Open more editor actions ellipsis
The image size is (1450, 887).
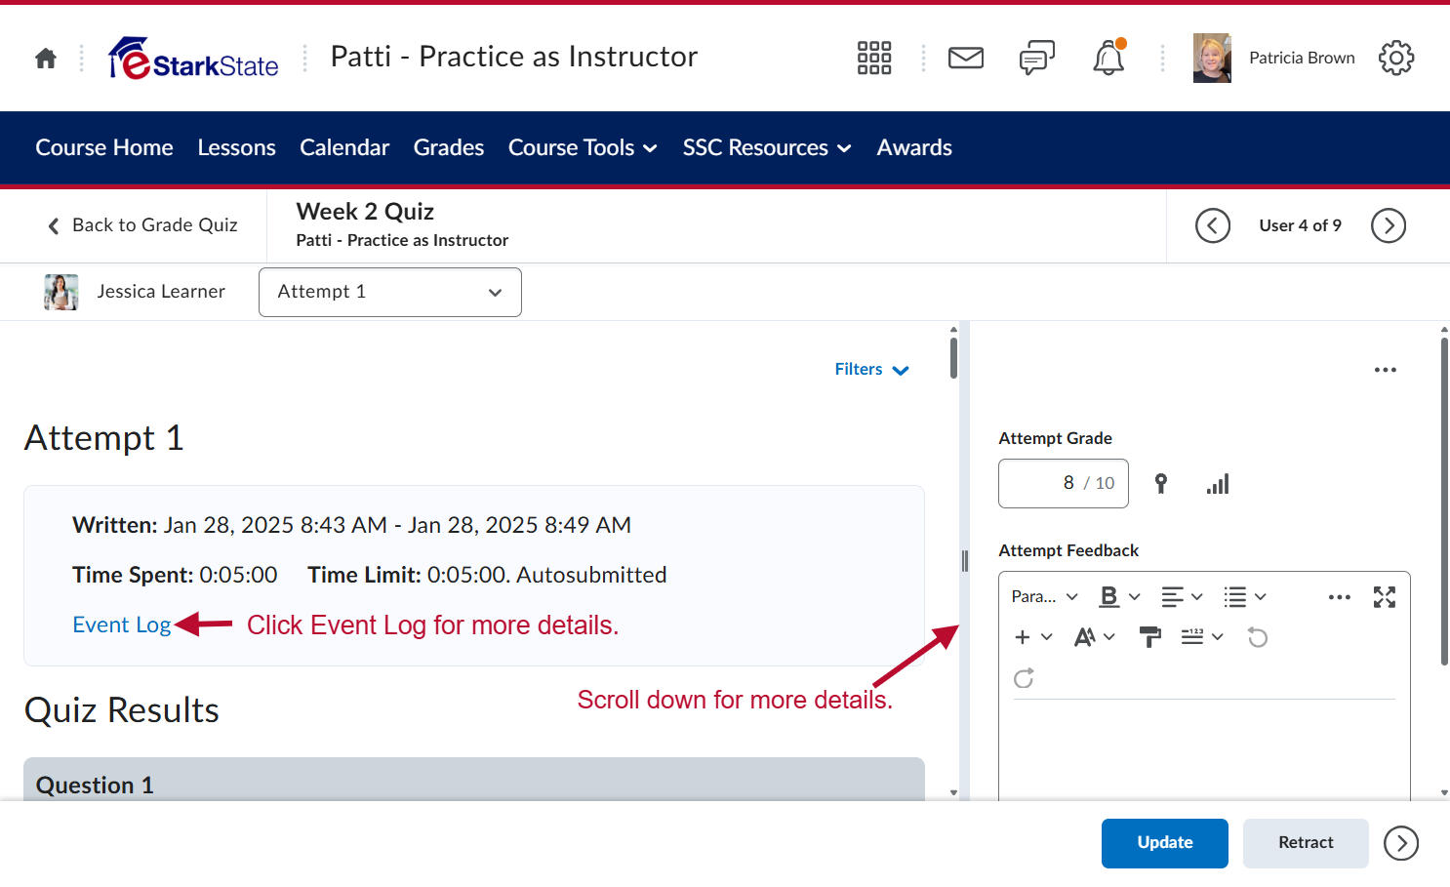point(1340,597)
